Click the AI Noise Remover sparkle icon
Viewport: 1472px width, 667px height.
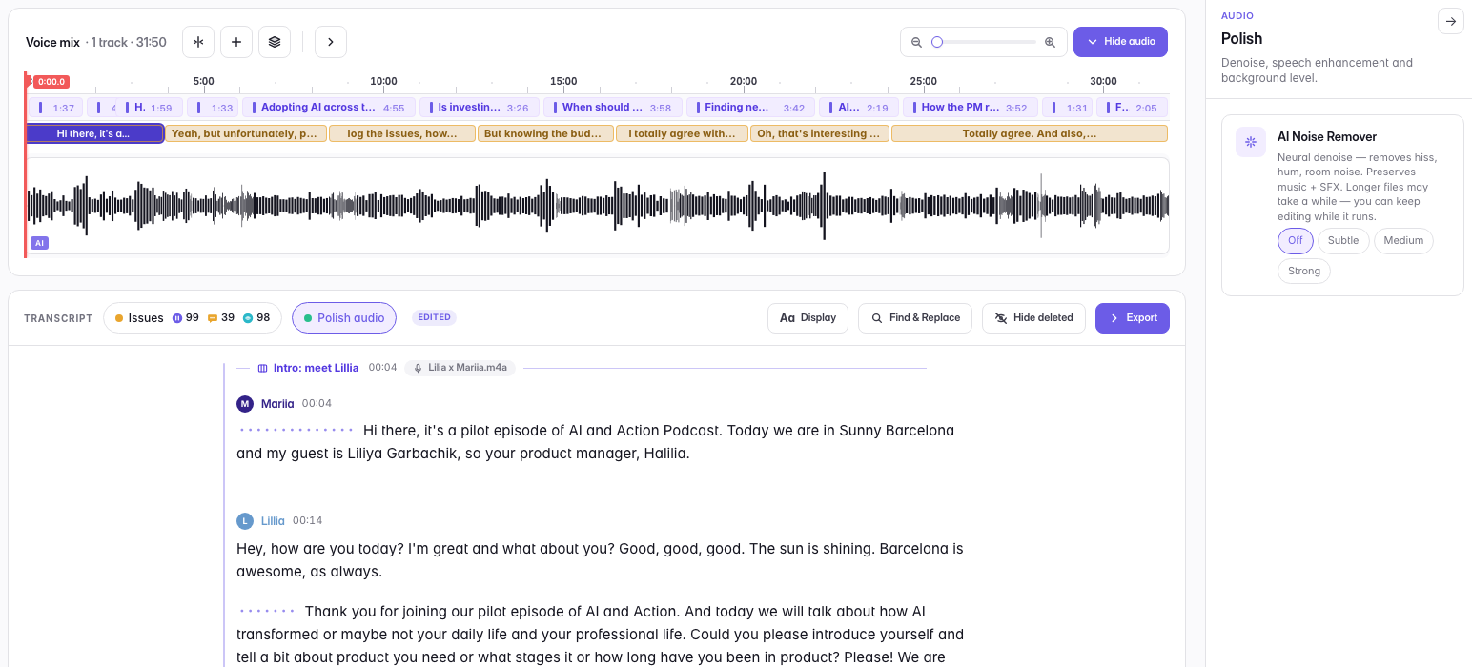[1251, 142]
